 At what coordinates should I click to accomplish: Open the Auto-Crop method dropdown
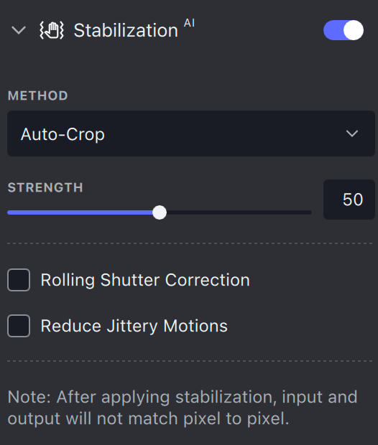[x=191, y=133]
